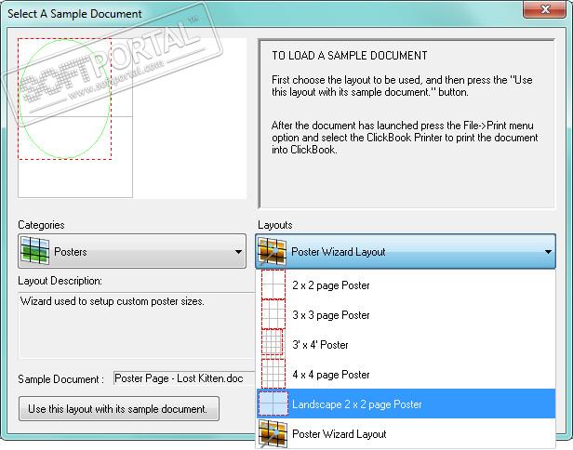Click the TO LOAD A SAMPLE DOCUMENT heading

(350, 56)
